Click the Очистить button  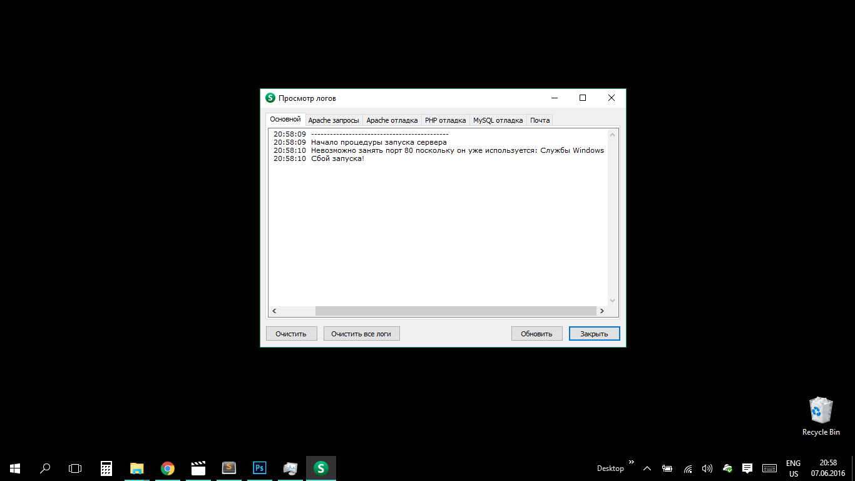291,334
